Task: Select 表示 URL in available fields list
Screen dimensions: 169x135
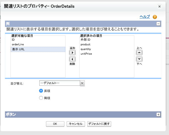Action: [38, 49]
